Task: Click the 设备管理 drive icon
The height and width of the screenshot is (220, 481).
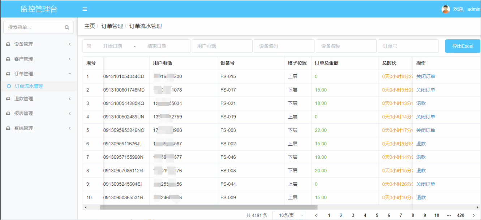Action: [x=8, y=44]
